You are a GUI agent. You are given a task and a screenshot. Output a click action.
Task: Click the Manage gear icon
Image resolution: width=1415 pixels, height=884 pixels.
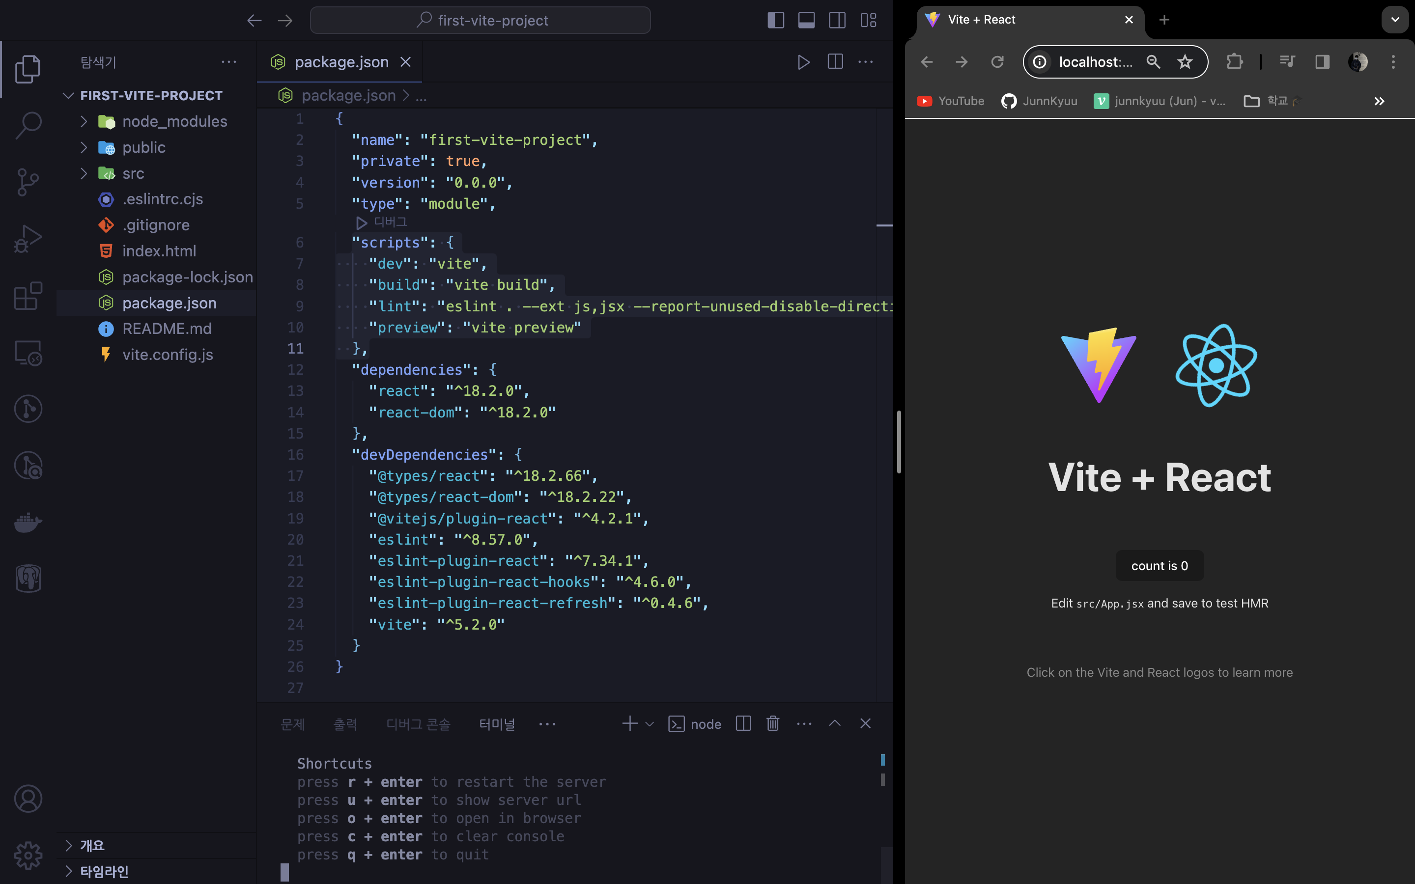(28, 856)
